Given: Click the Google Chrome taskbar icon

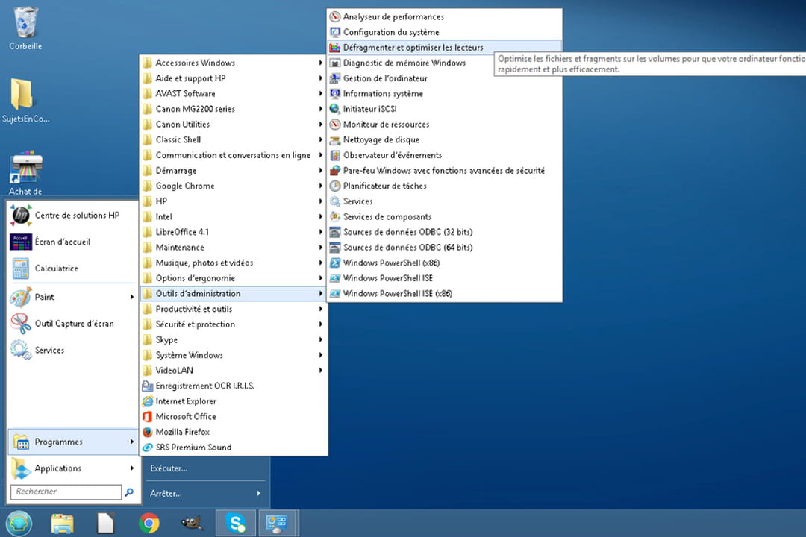Looking at the screenshot, I should (149, 524).
